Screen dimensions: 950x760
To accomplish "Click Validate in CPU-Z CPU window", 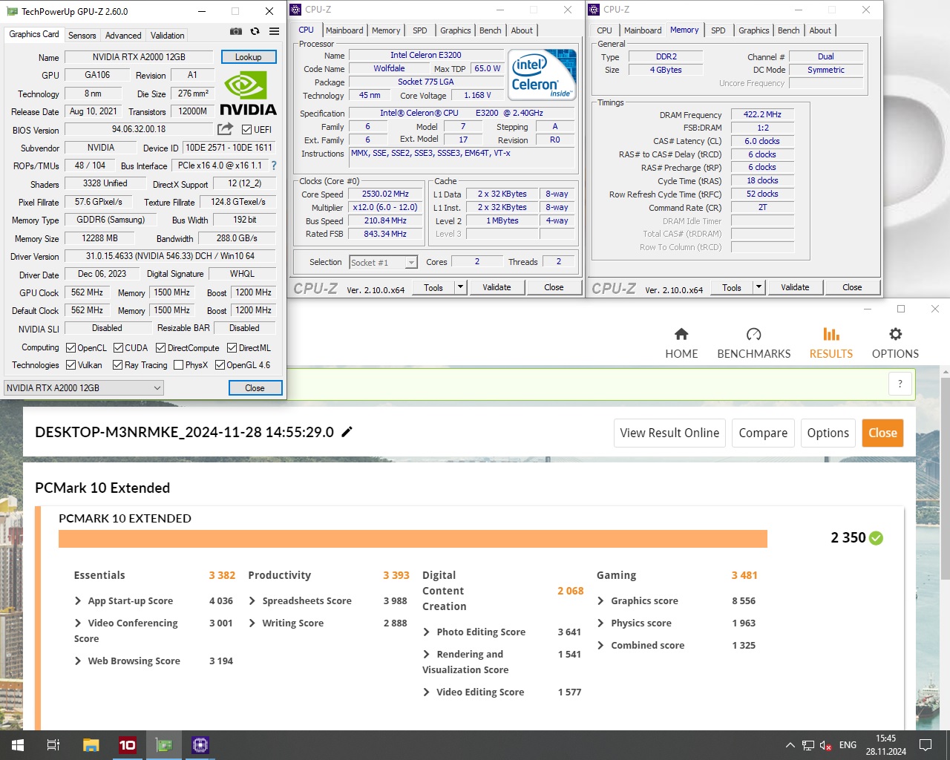I will pyautogui.click(x=497, y=287).
